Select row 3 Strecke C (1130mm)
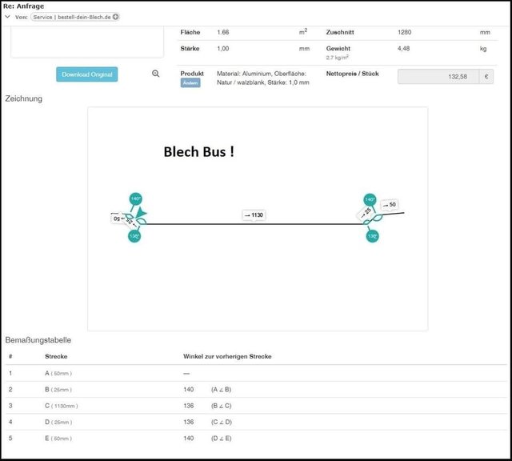 62,406
